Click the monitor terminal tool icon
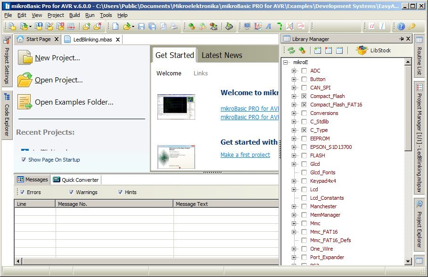 pyautogui.click(x=247, y=26)
